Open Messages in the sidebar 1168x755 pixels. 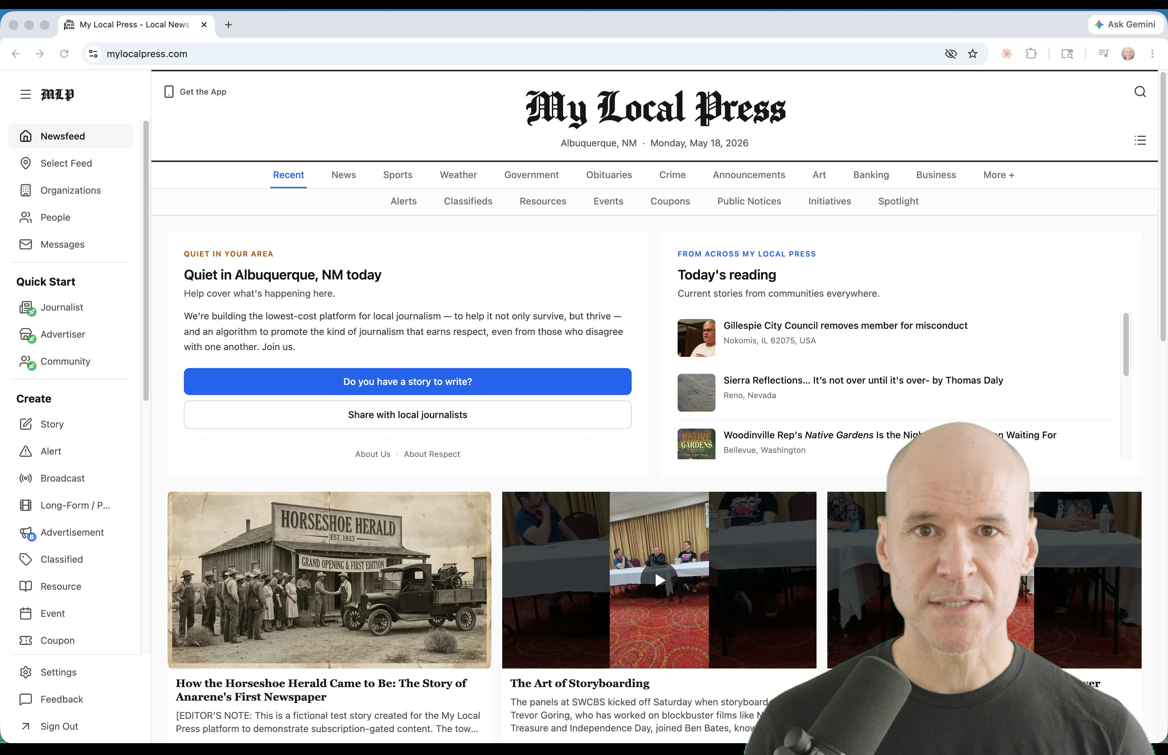(x=70, y=244)
